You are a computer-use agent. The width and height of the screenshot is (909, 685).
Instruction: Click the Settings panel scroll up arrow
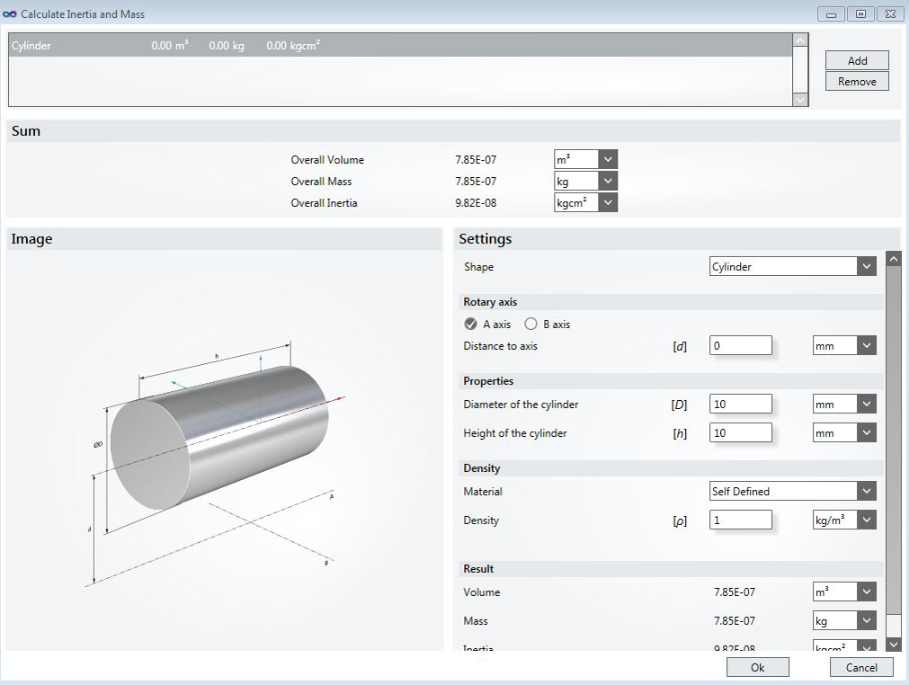(894, 259)
